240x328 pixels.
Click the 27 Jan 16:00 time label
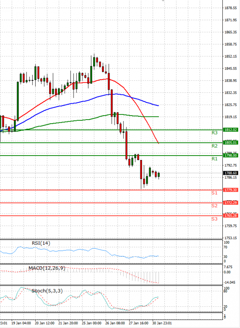138,323
